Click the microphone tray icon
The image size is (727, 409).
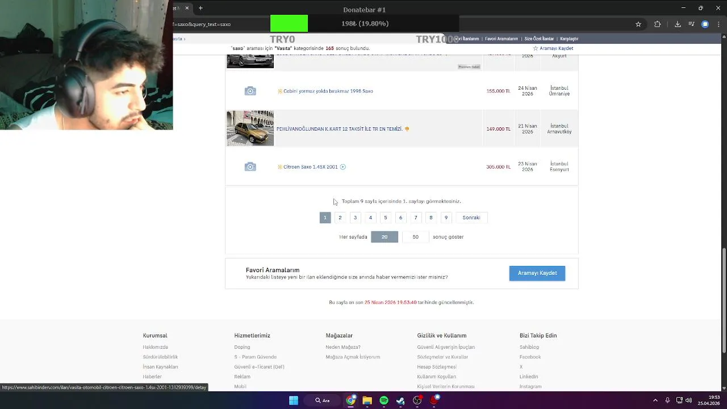point(667,400)
